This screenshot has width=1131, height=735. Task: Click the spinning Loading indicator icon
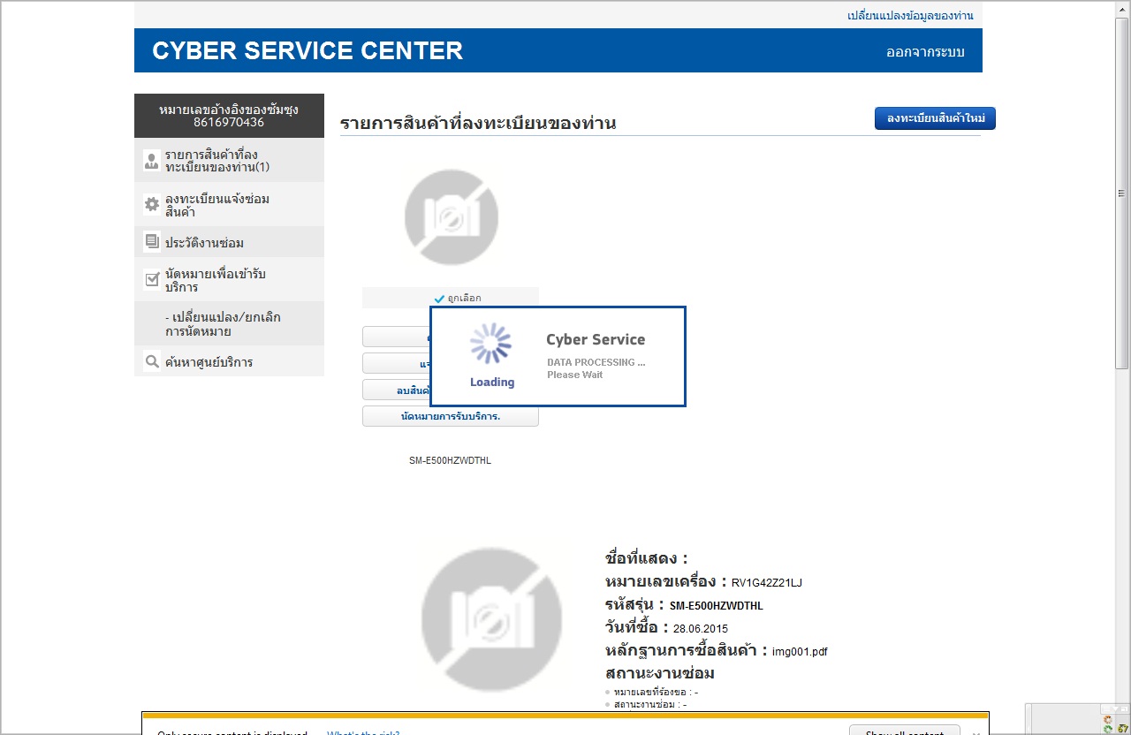(491, 344)
